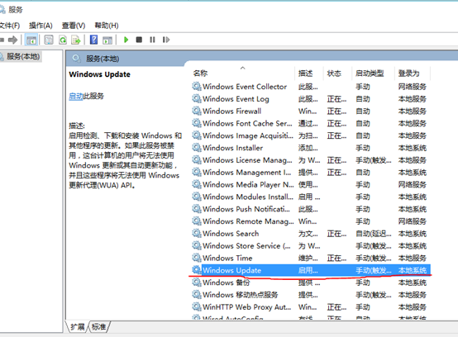The width and height of the screenshot is (458, 337).
Task: Switch to the 标准 tab
Action: [99, 327]
